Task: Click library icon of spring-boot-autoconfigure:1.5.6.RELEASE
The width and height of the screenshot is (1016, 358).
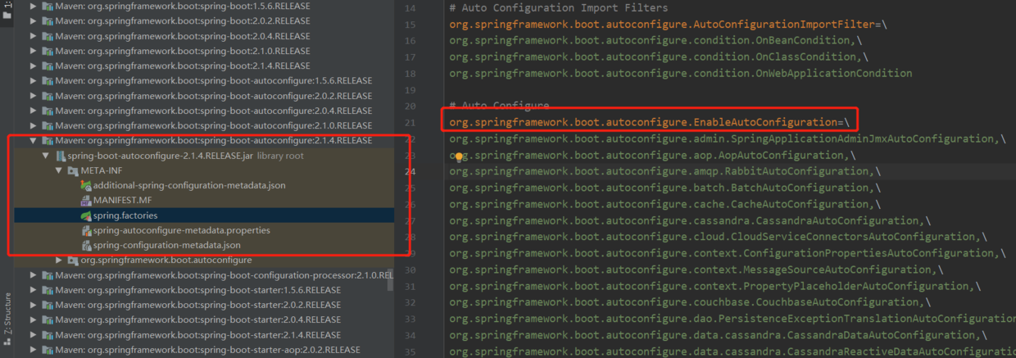Action: tap(48, 81)
